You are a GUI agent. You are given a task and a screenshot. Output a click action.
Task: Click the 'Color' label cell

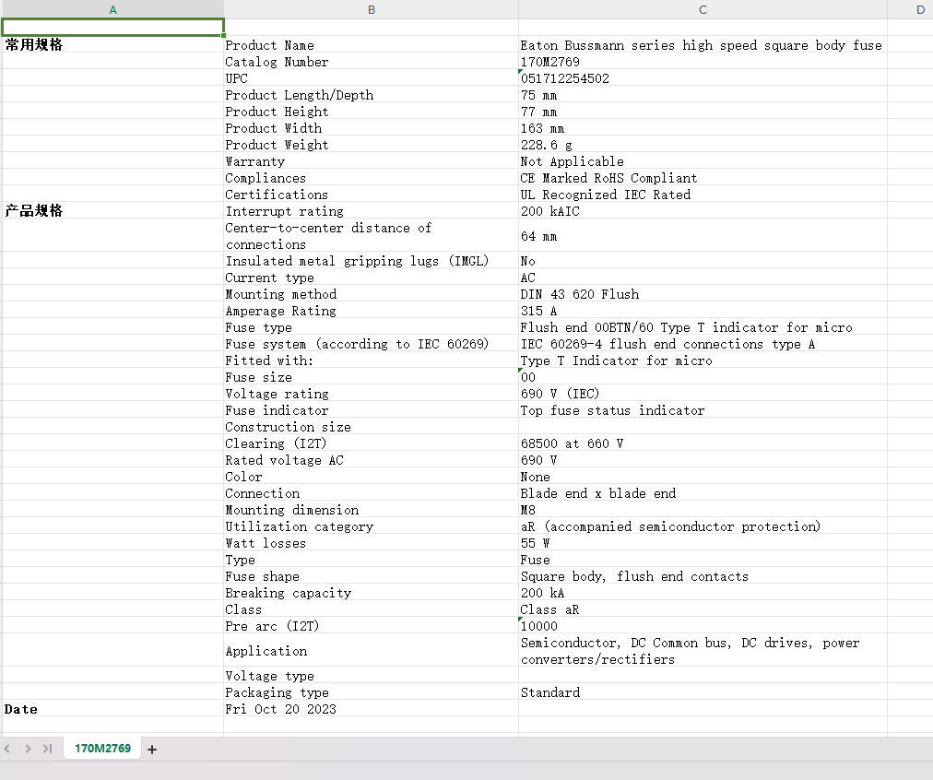[372, 478]
